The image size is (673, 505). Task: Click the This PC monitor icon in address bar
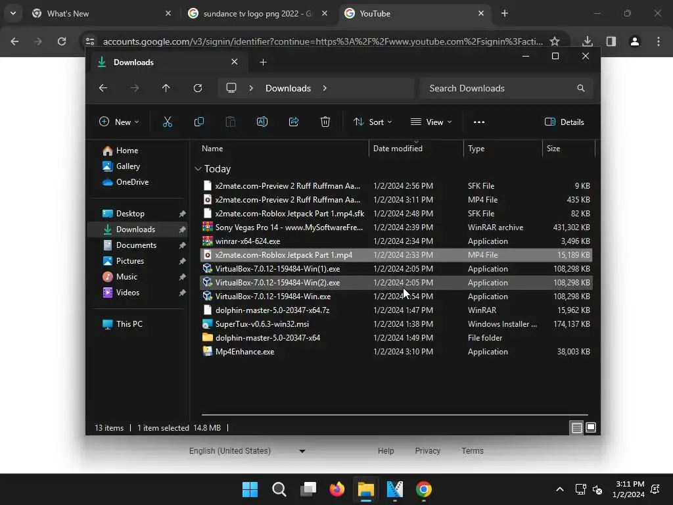tap(231, 88)
